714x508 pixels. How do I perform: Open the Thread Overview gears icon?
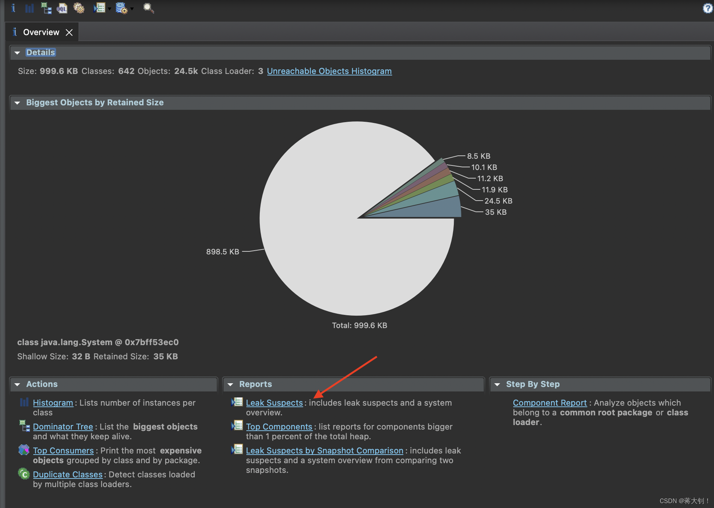(79, 8)
